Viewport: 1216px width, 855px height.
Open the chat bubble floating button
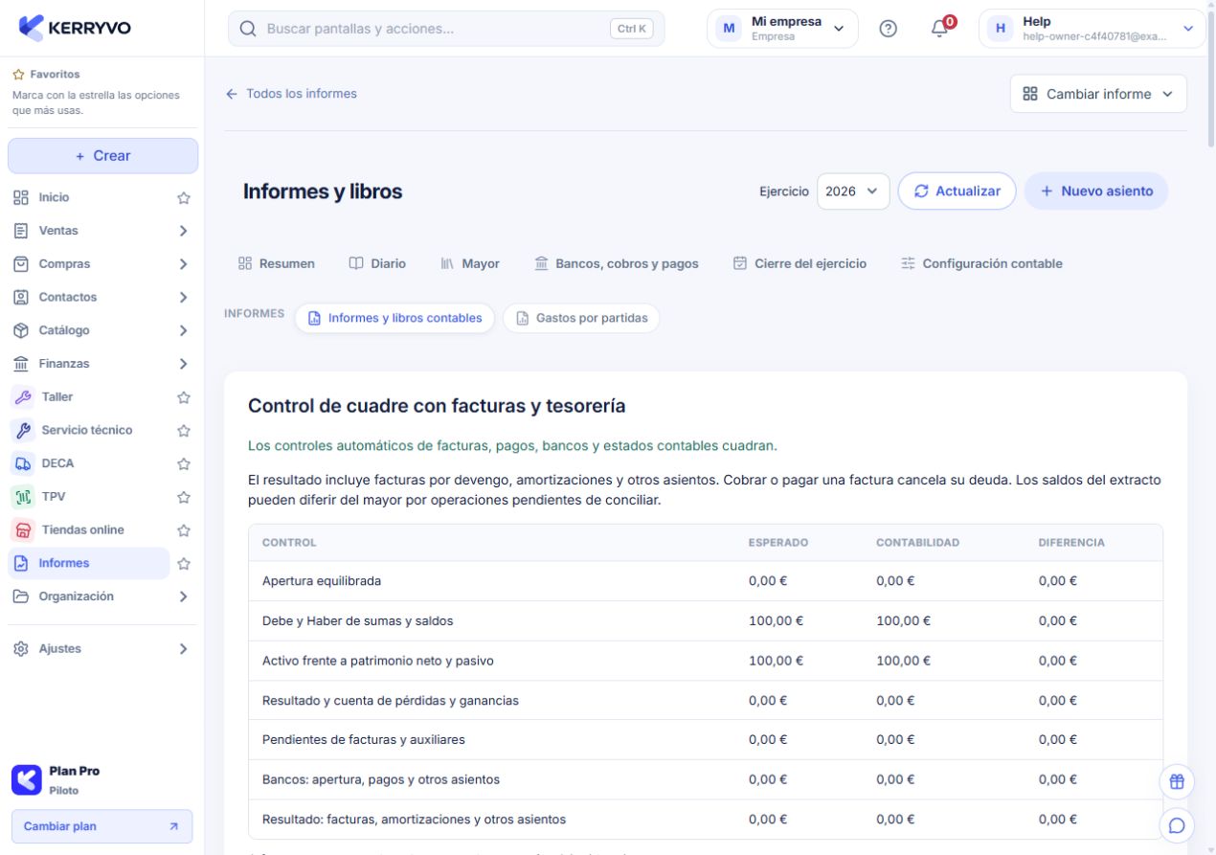pyautogui.click(x=1177, y=824)
